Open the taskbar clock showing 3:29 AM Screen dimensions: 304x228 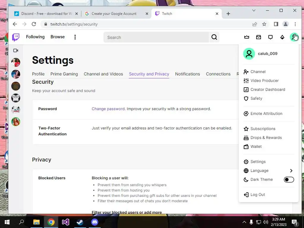pos(278,222)
